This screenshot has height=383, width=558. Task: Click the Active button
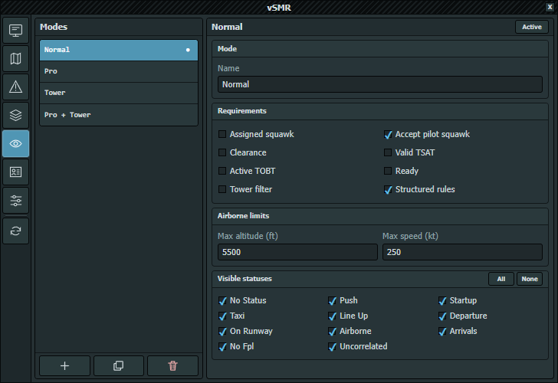tap(532, 27)
